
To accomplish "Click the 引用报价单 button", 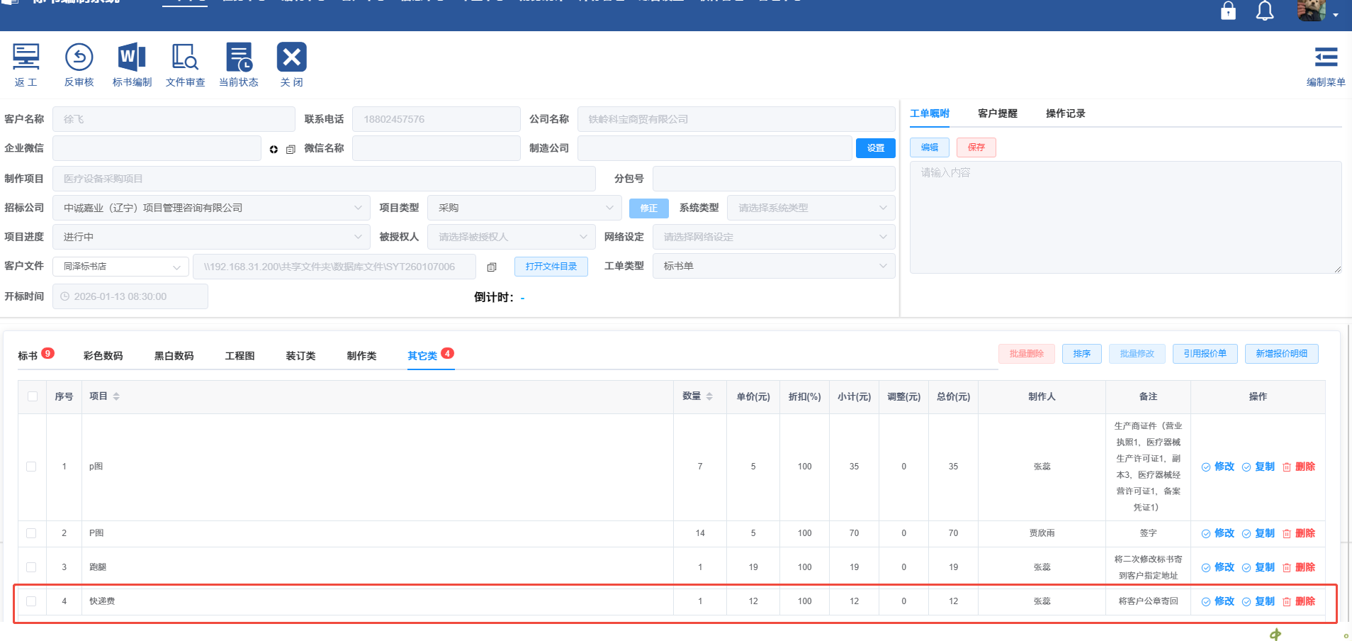I will coord(1205,354).
